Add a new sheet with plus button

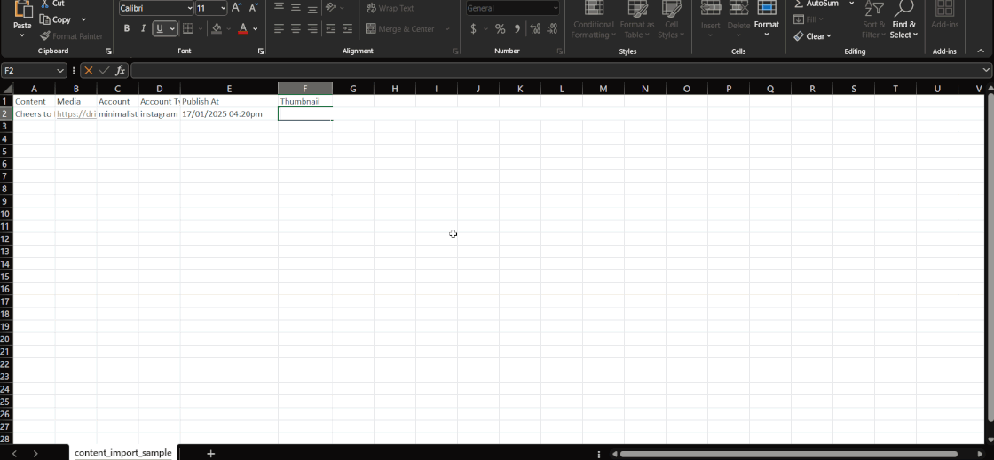[x=210, y=453]
